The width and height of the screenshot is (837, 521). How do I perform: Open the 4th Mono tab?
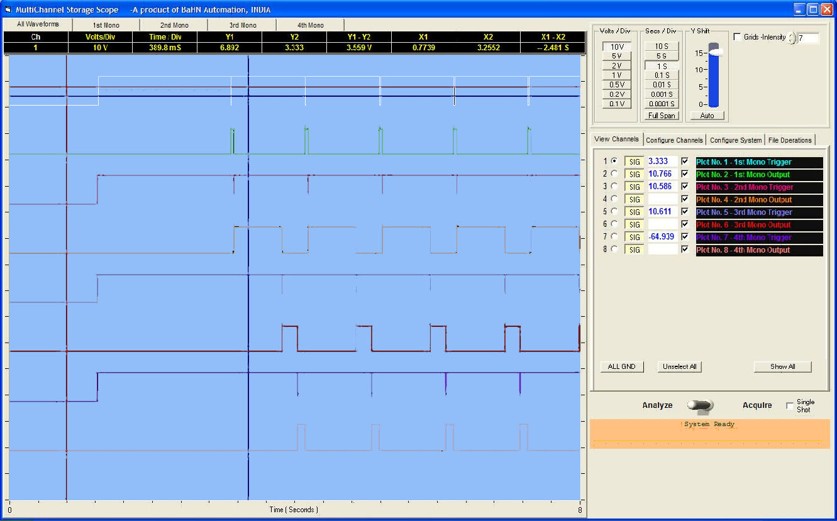point(311,25)
